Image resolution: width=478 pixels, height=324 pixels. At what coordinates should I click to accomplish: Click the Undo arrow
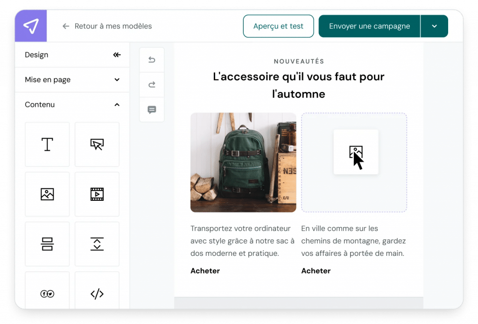point(152,60)
